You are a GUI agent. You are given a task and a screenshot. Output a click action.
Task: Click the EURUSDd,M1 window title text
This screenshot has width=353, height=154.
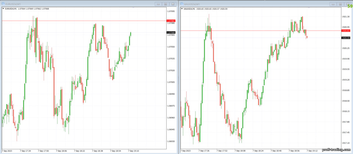coord(13,4)
